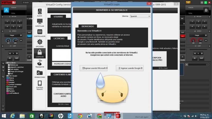Set loop IN point on deck A
Image resolution: width=212 pixels, height=119 pixels.
pyautogui.click(x=10, y=58)
